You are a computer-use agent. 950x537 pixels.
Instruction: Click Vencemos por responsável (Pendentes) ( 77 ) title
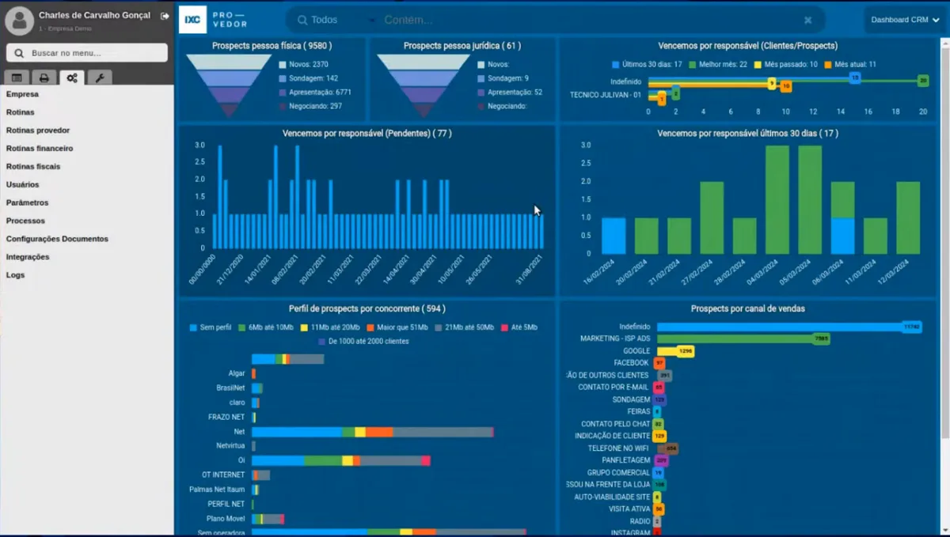coord(367,134)
